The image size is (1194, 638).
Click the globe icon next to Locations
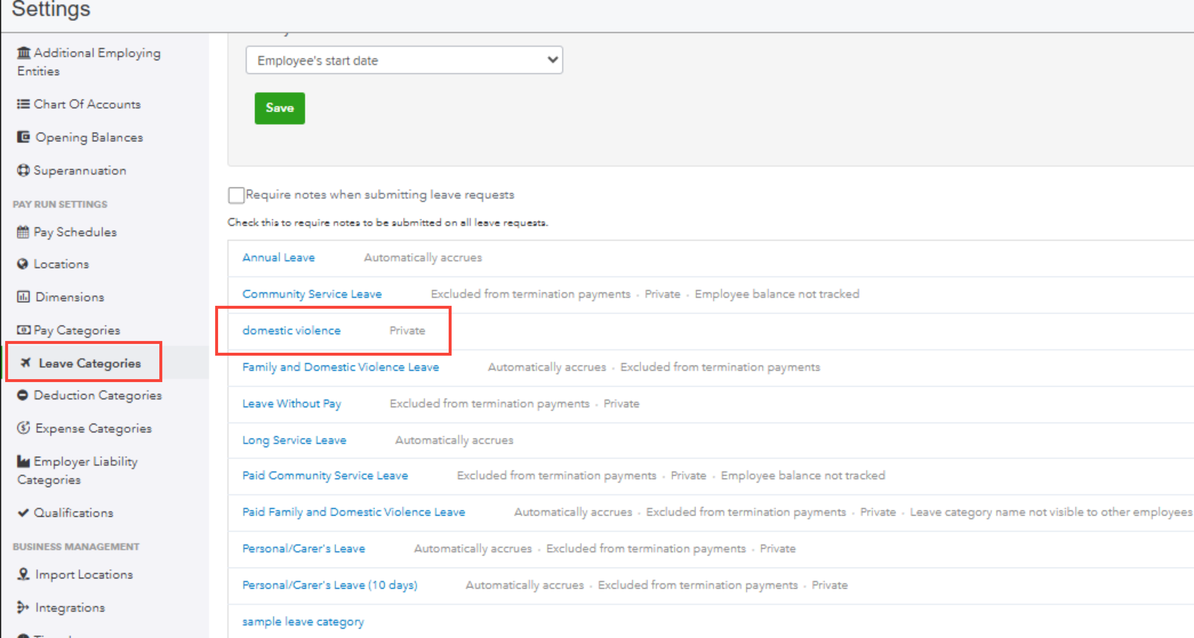click(x=22, y=264)
